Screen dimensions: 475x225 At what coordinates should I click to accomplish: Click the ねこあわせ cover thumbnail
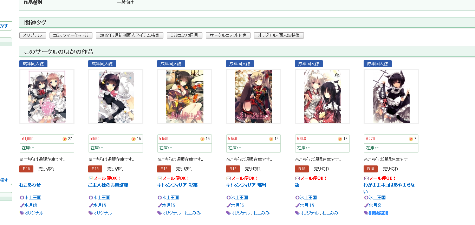coord(47,96)
